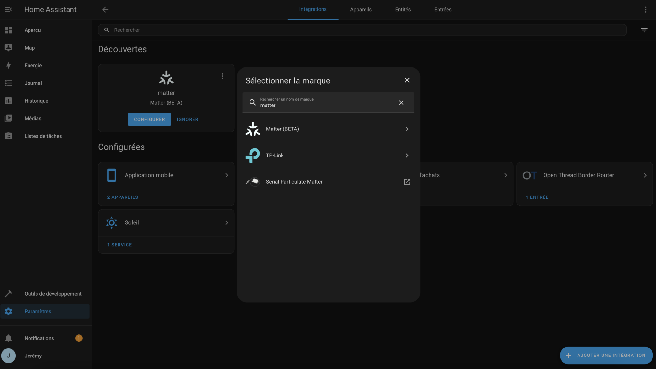Viewport: 656px width, 369px height.
Task: Open Notifications with badge counter
Action: [x=39, y=338]
